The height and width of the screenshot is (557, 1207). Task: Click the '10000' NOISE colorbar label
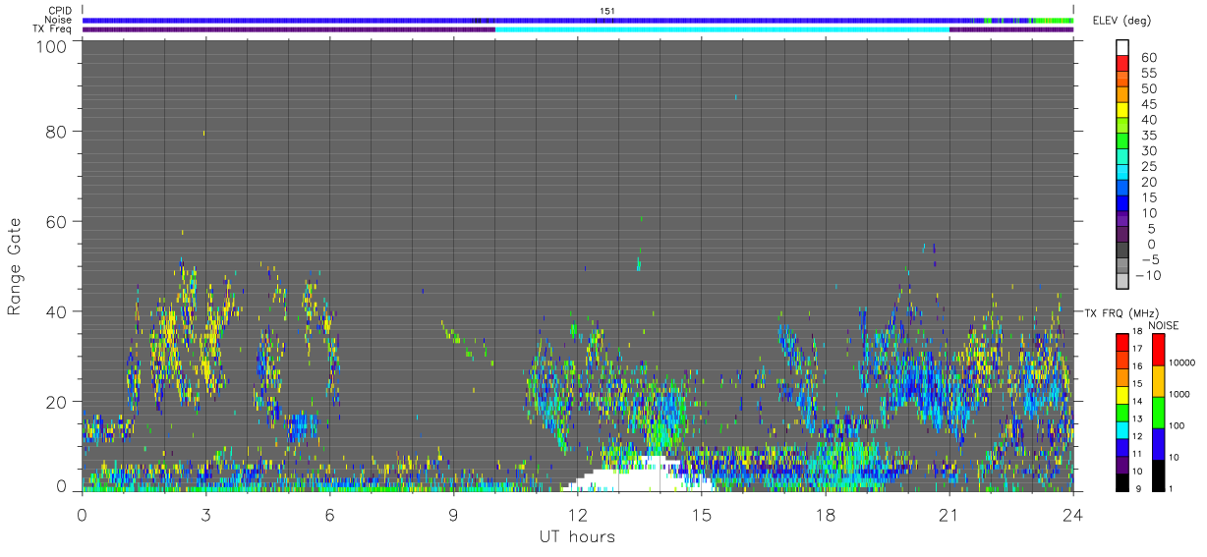(x=1181, y=362)
